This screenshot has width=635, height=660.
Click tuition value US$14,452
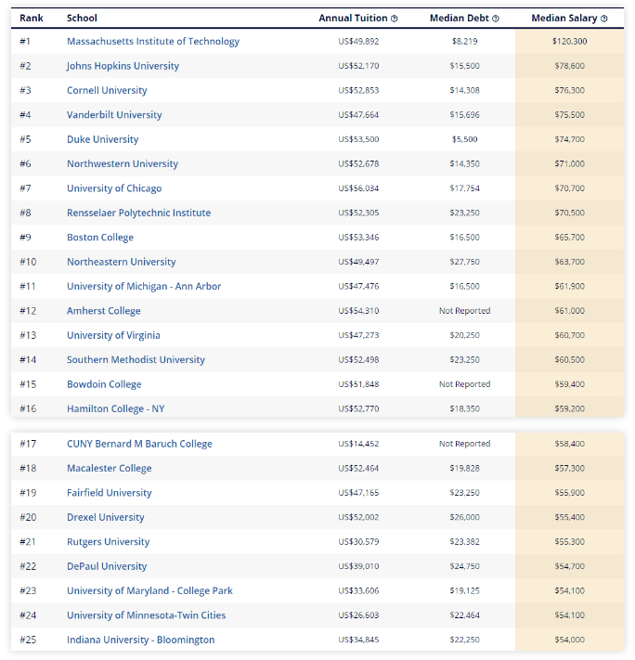coord(358,444)
